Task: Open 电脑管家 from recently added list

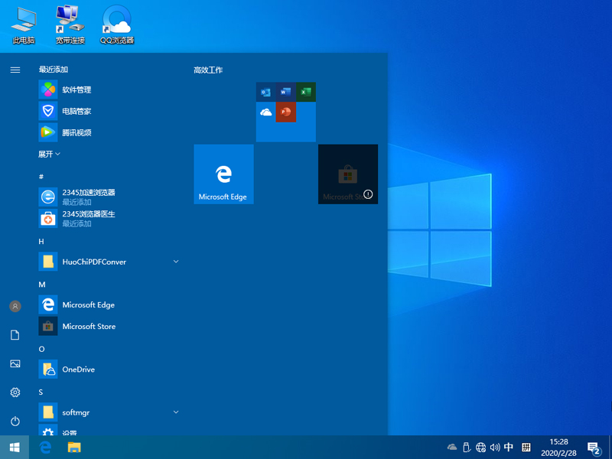Action: click(76, 111)
